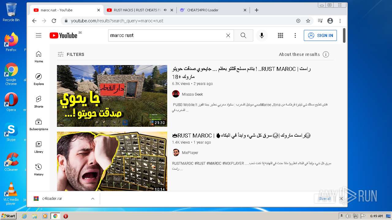This screenshot has height=220, width=392.
Task: Click into the YouTube search field
Action: coord(167,35)
